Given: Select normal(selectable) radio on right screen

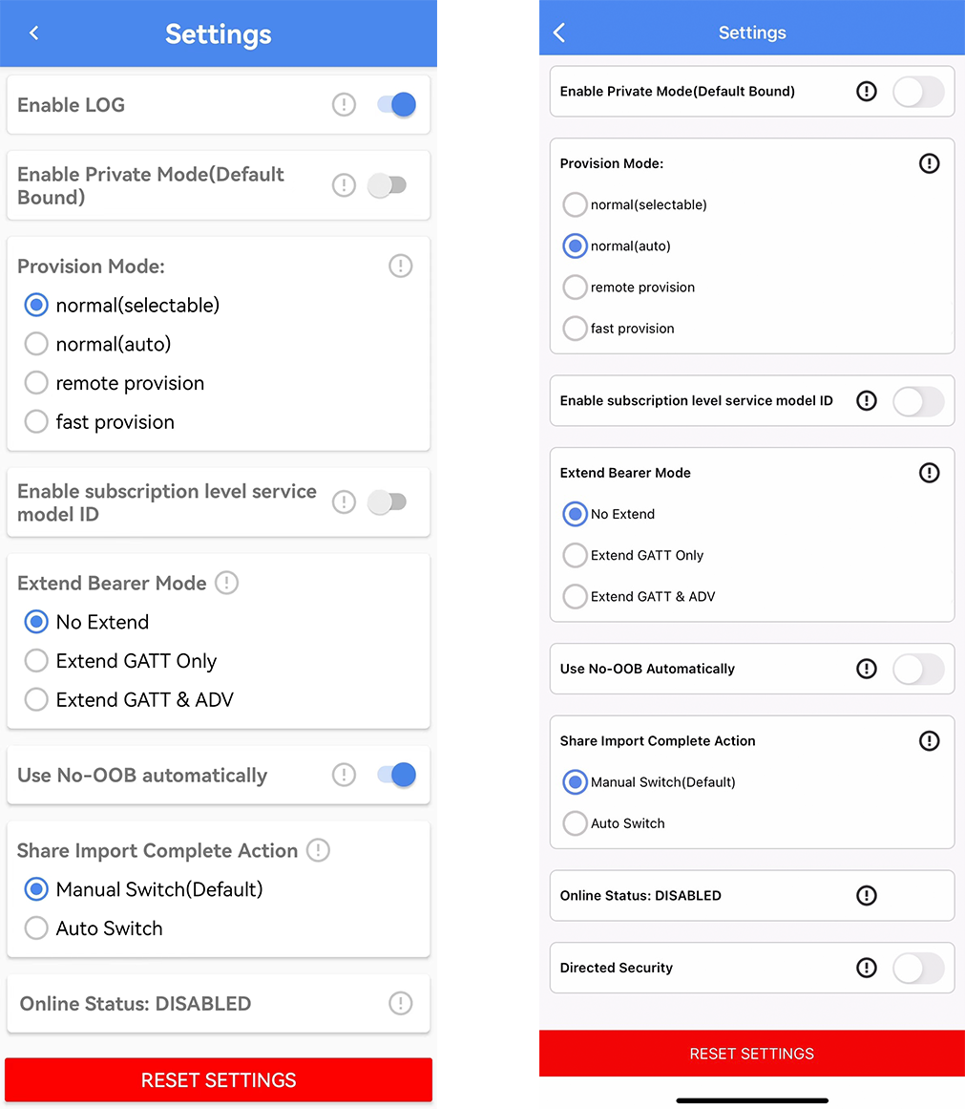Looking at the screenshot, I should click(x=575, y=204).
